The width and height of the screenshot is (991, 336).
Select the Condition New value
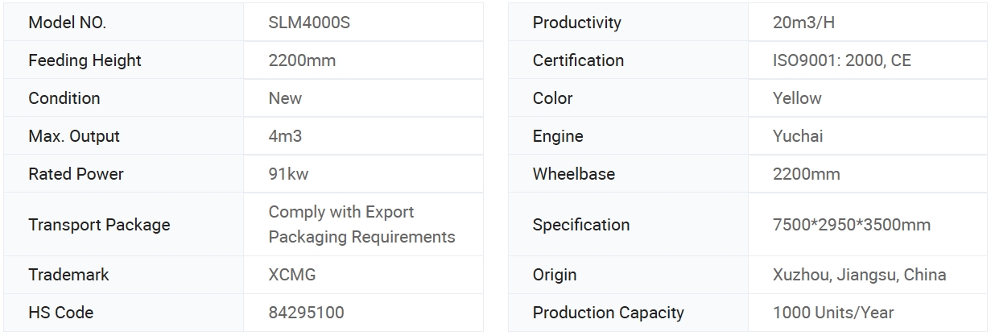[285, 98]
